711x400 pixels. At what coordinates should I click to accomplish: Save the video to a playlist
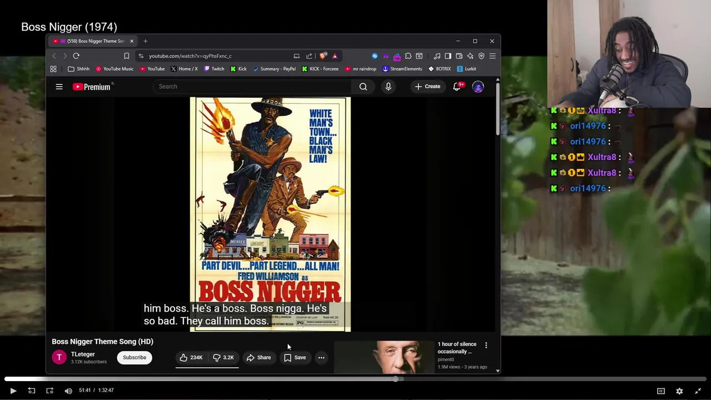[295, 358]
